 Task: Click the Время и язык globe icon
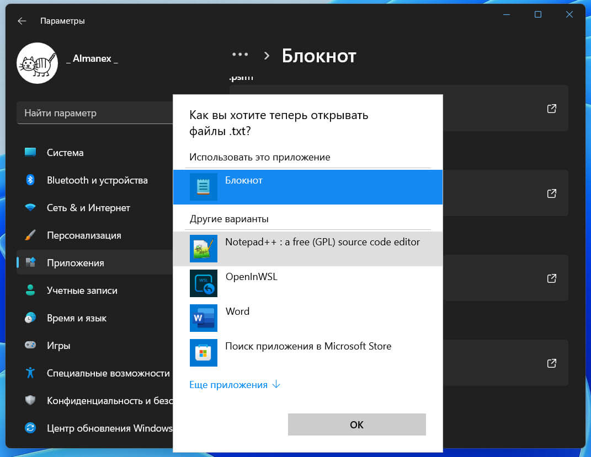[x=30, y=318]
